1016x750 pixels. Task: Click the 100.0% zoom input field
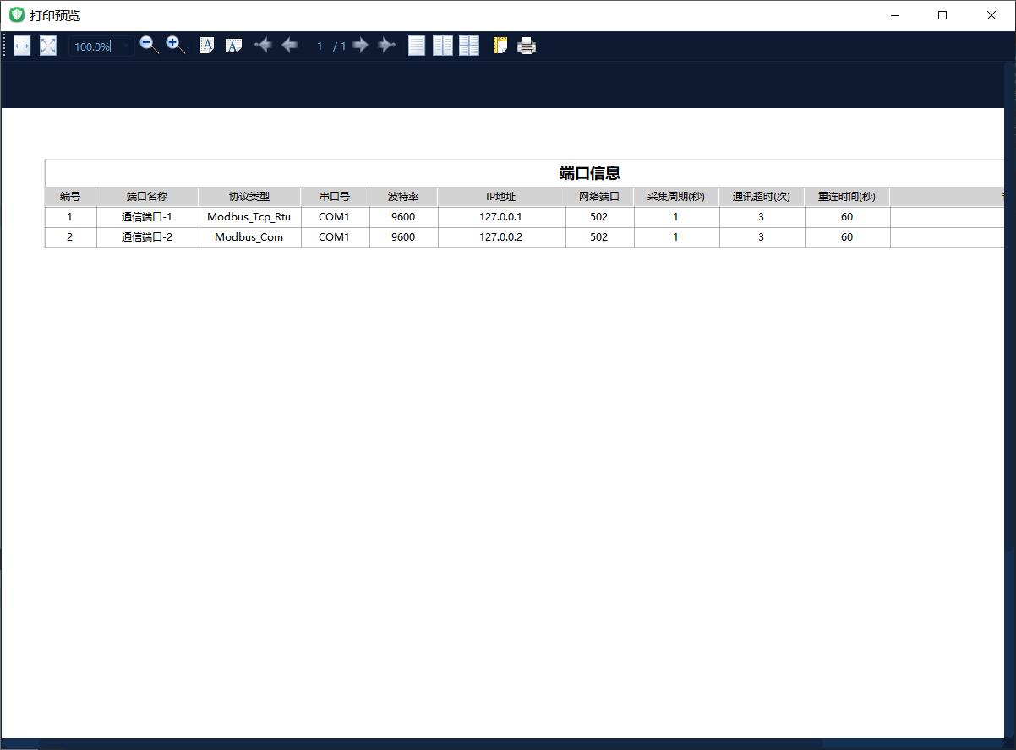point(93,46)
